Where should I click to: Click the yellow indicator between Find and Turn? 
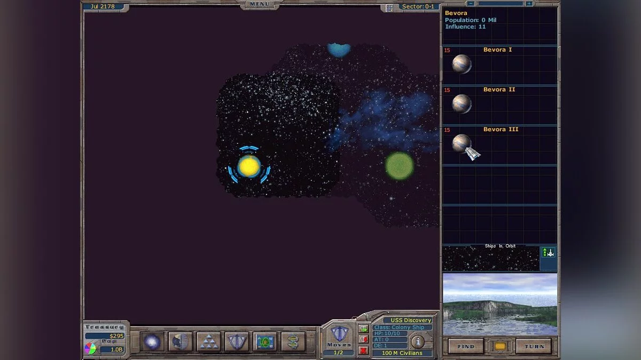click(x=500, y=346)
